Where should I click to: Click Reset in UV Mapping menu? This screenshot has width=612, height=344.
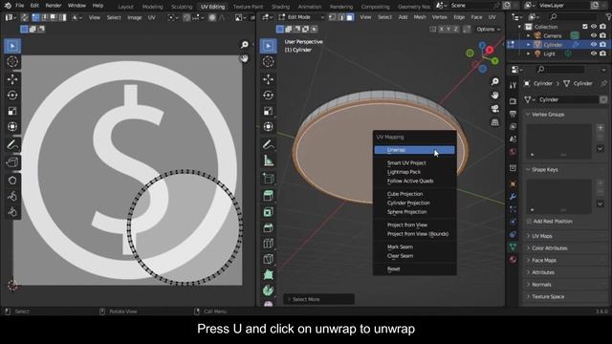pos(414,269)
